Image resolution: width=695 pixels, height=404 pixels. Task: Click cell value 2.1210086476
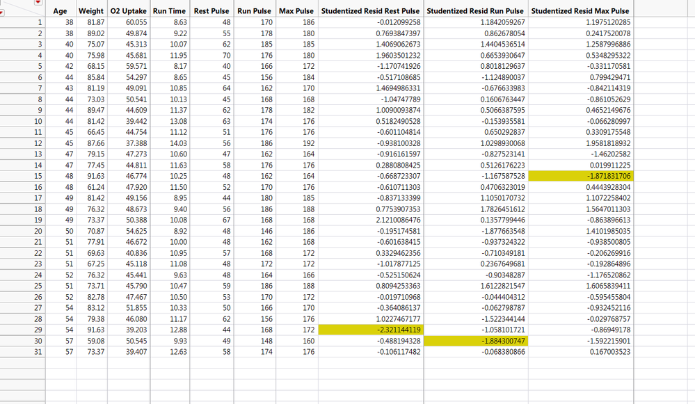pyautogui.click(x=398, y=220)
